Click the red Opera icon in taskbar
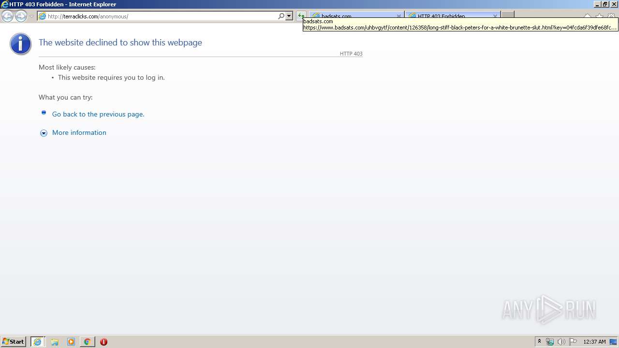This screenshot has height=348, width=619. tap(103, 342)
